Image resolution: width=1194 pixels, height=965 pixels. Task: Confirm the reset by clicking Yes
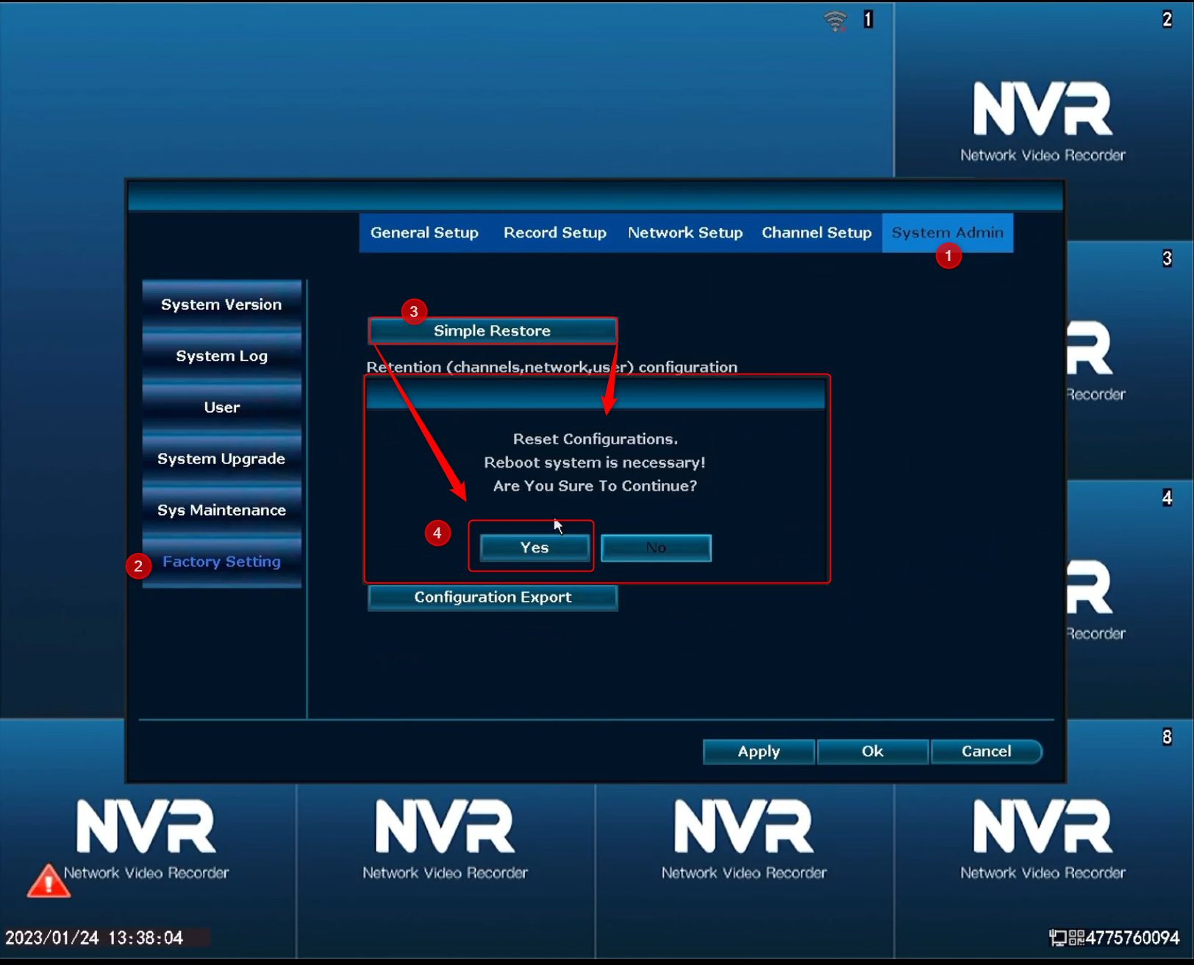click(535, 548)
